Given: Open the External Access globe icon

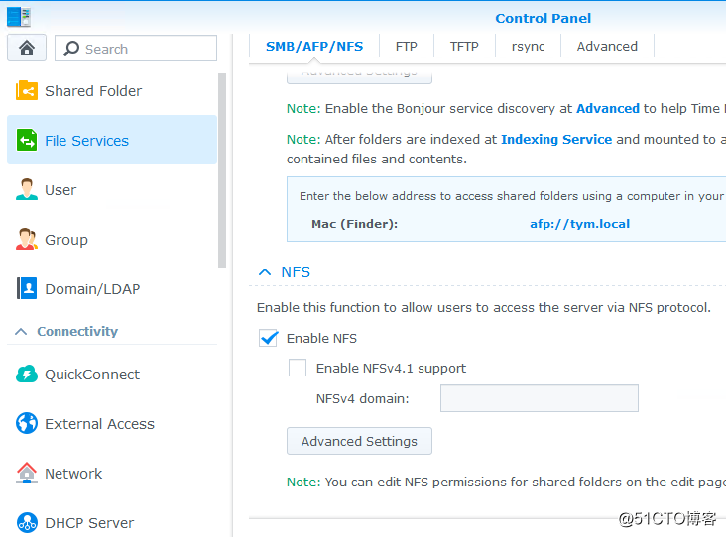Looking at the screenshot, I should pyautogui.click(x=27, y=423).
